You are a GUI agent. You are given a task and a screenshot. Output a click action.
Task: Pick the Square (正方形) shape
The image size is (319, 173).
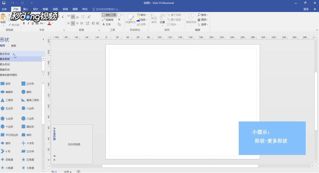pyautogui.click(x=28, y=83)
